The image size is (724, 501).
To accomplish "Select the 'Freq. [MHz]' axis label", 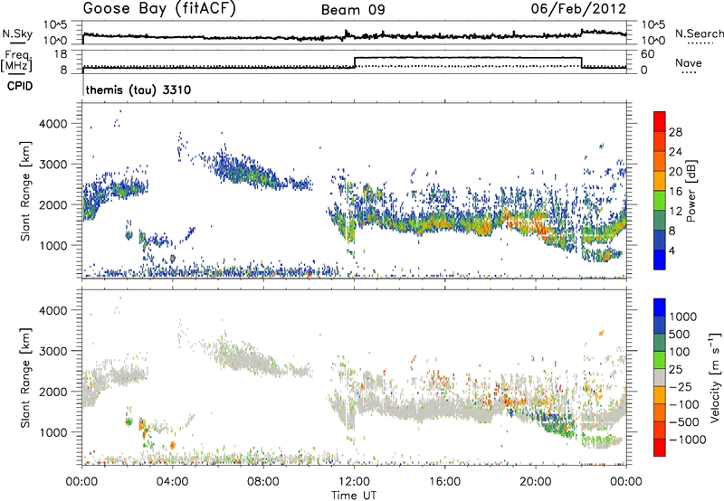I will coord(16,61).
